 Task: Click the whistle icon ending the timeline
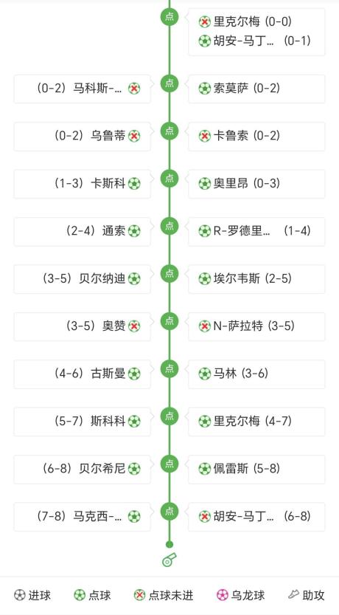point(169,560)
